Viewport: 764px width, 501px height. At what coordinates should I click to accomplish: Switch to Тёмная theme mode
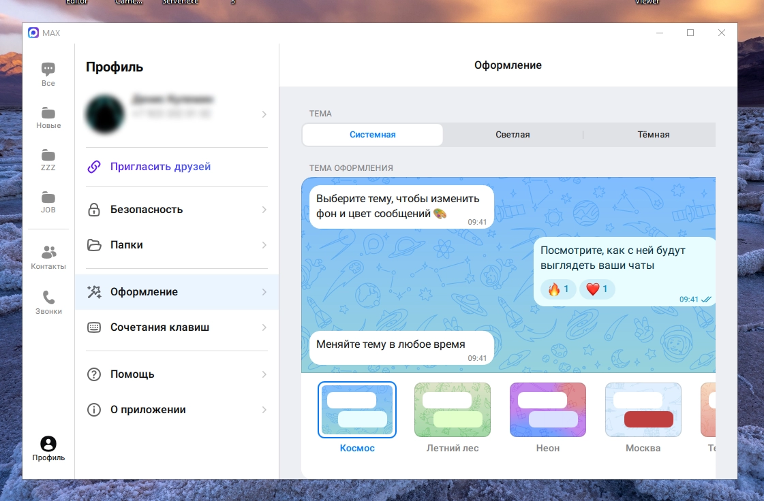coord(654,135)
